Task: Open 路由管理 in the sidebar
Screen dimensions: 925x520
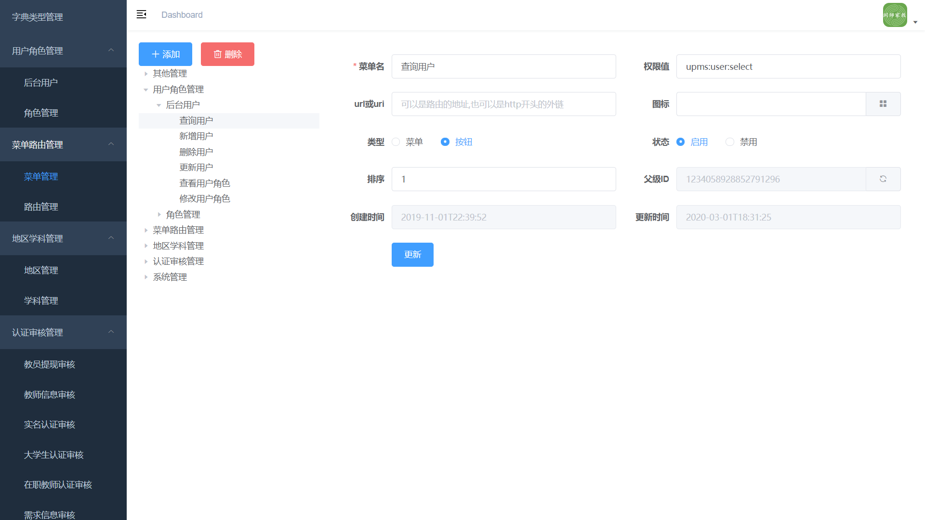Action: [41, 207]
